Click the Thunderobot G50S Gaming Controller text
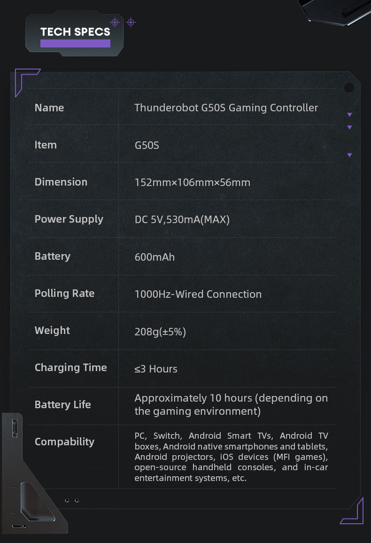This screenshot has height=543, width=371. (226, 108)
